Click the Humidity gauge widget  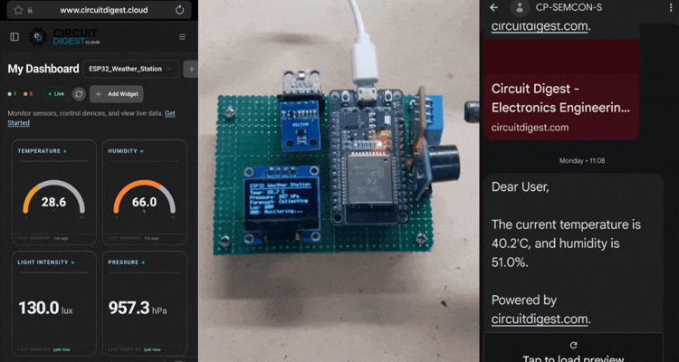click(145, 192)
